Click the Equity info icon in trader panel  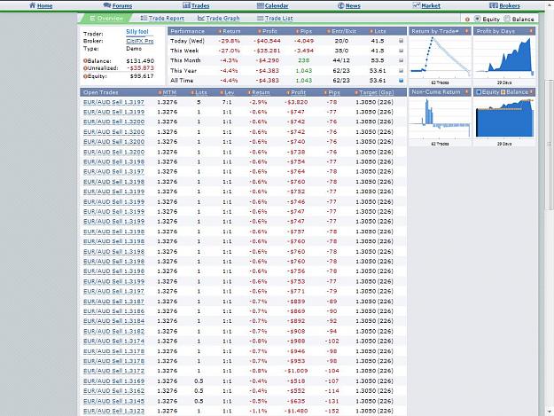(85, 76)
